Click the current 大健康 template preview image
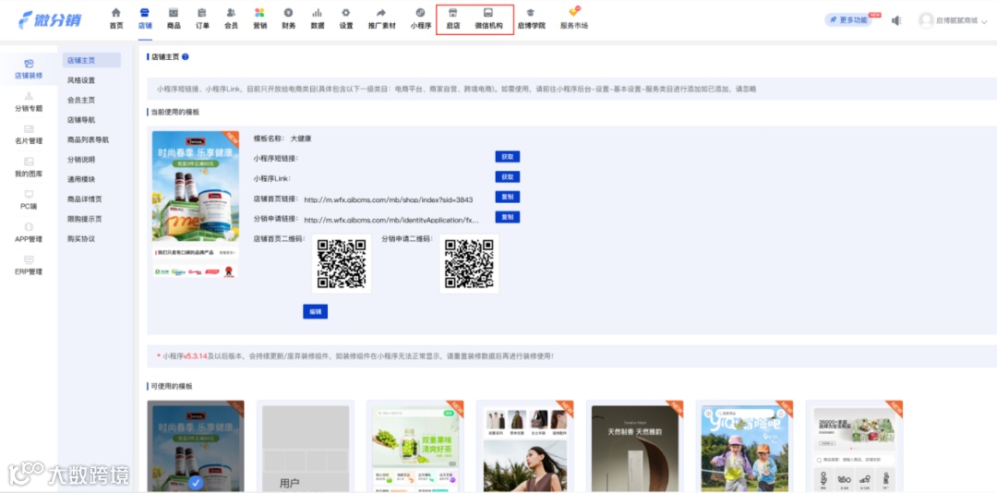Image resolution: width=997 pixels, height=493 pixels. point(196,204)
